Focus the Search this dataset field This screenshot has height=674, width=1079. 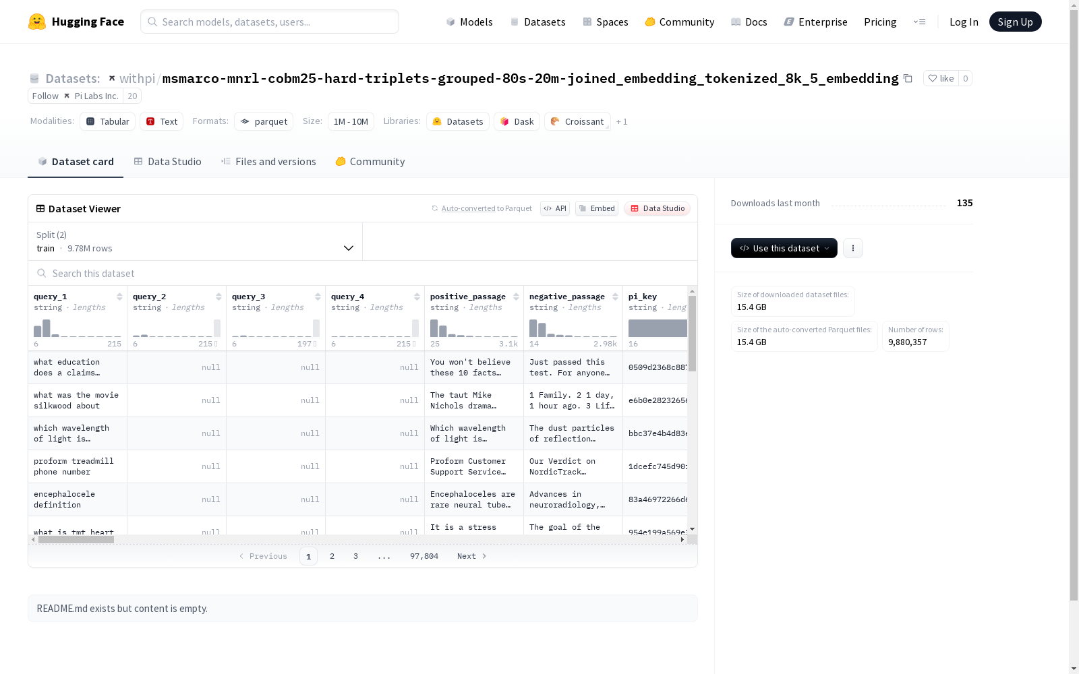tap(363, 273)
